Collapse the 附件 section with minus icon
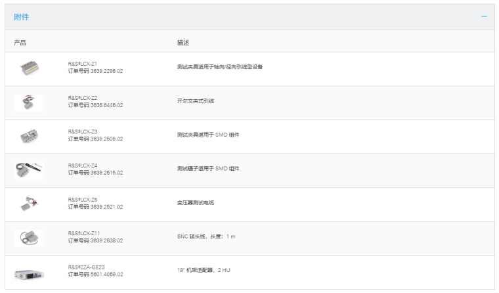 coord(484,16)
